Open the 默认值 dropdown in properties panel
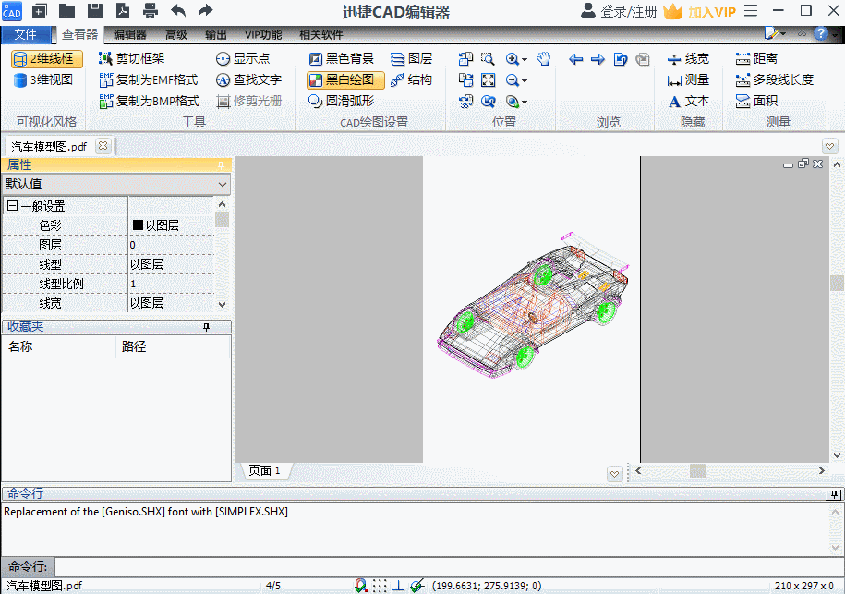845x594 pixels. point(222,185)
